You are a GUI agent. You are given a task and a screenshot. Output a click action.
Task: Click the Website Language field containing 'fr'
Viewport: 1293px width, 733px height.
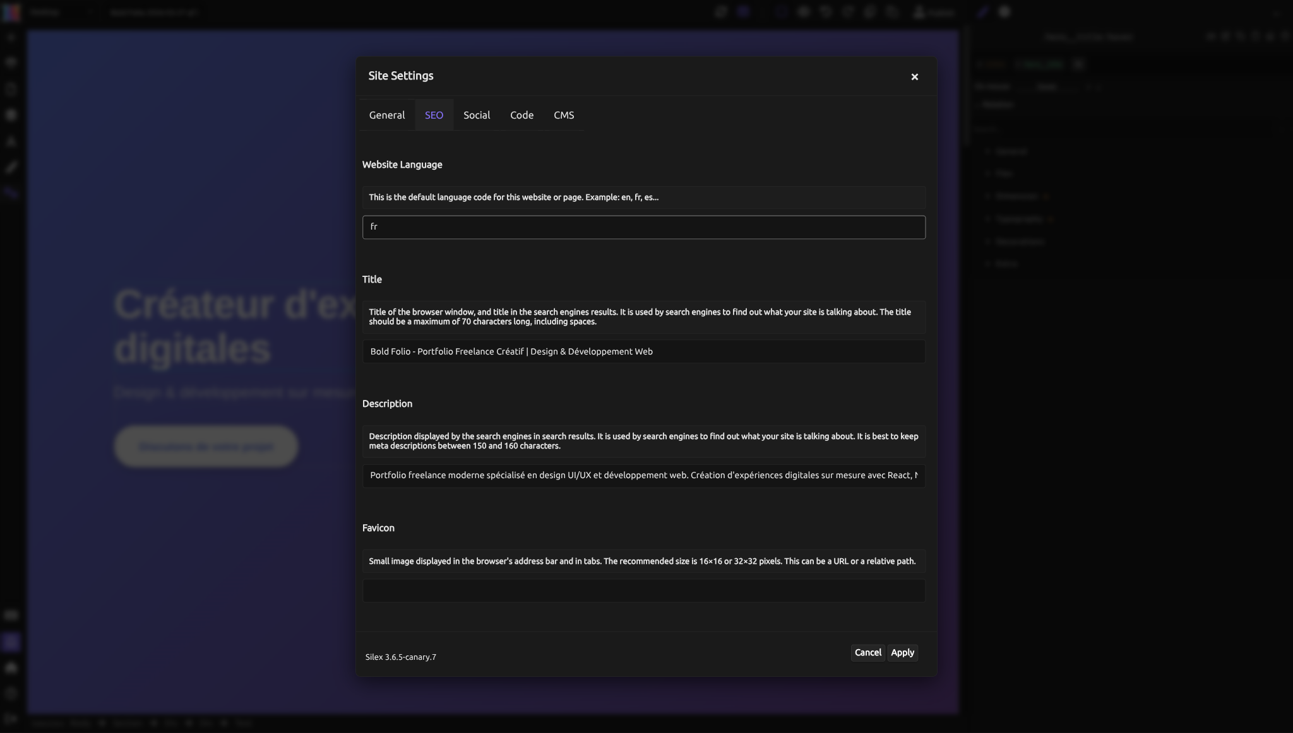tap(643, 226)
